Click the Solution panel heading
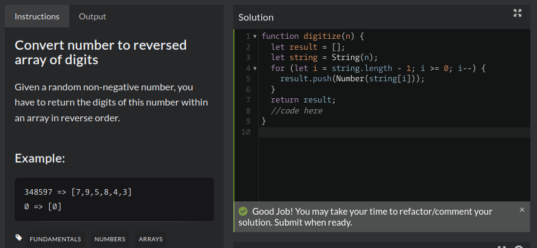 point(256,18)
